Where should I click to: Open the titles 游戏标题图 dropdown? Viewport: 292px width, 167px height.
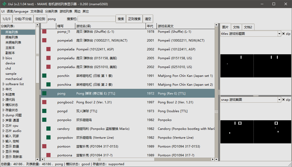point(279,34)
